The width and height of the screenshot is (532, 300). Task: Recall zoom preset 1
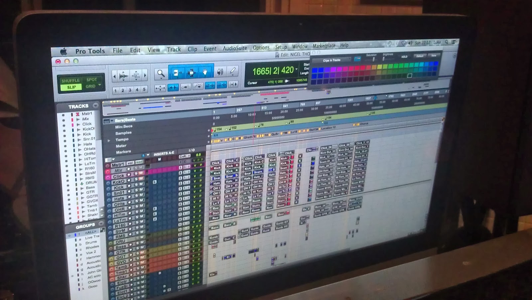[115, 90]
